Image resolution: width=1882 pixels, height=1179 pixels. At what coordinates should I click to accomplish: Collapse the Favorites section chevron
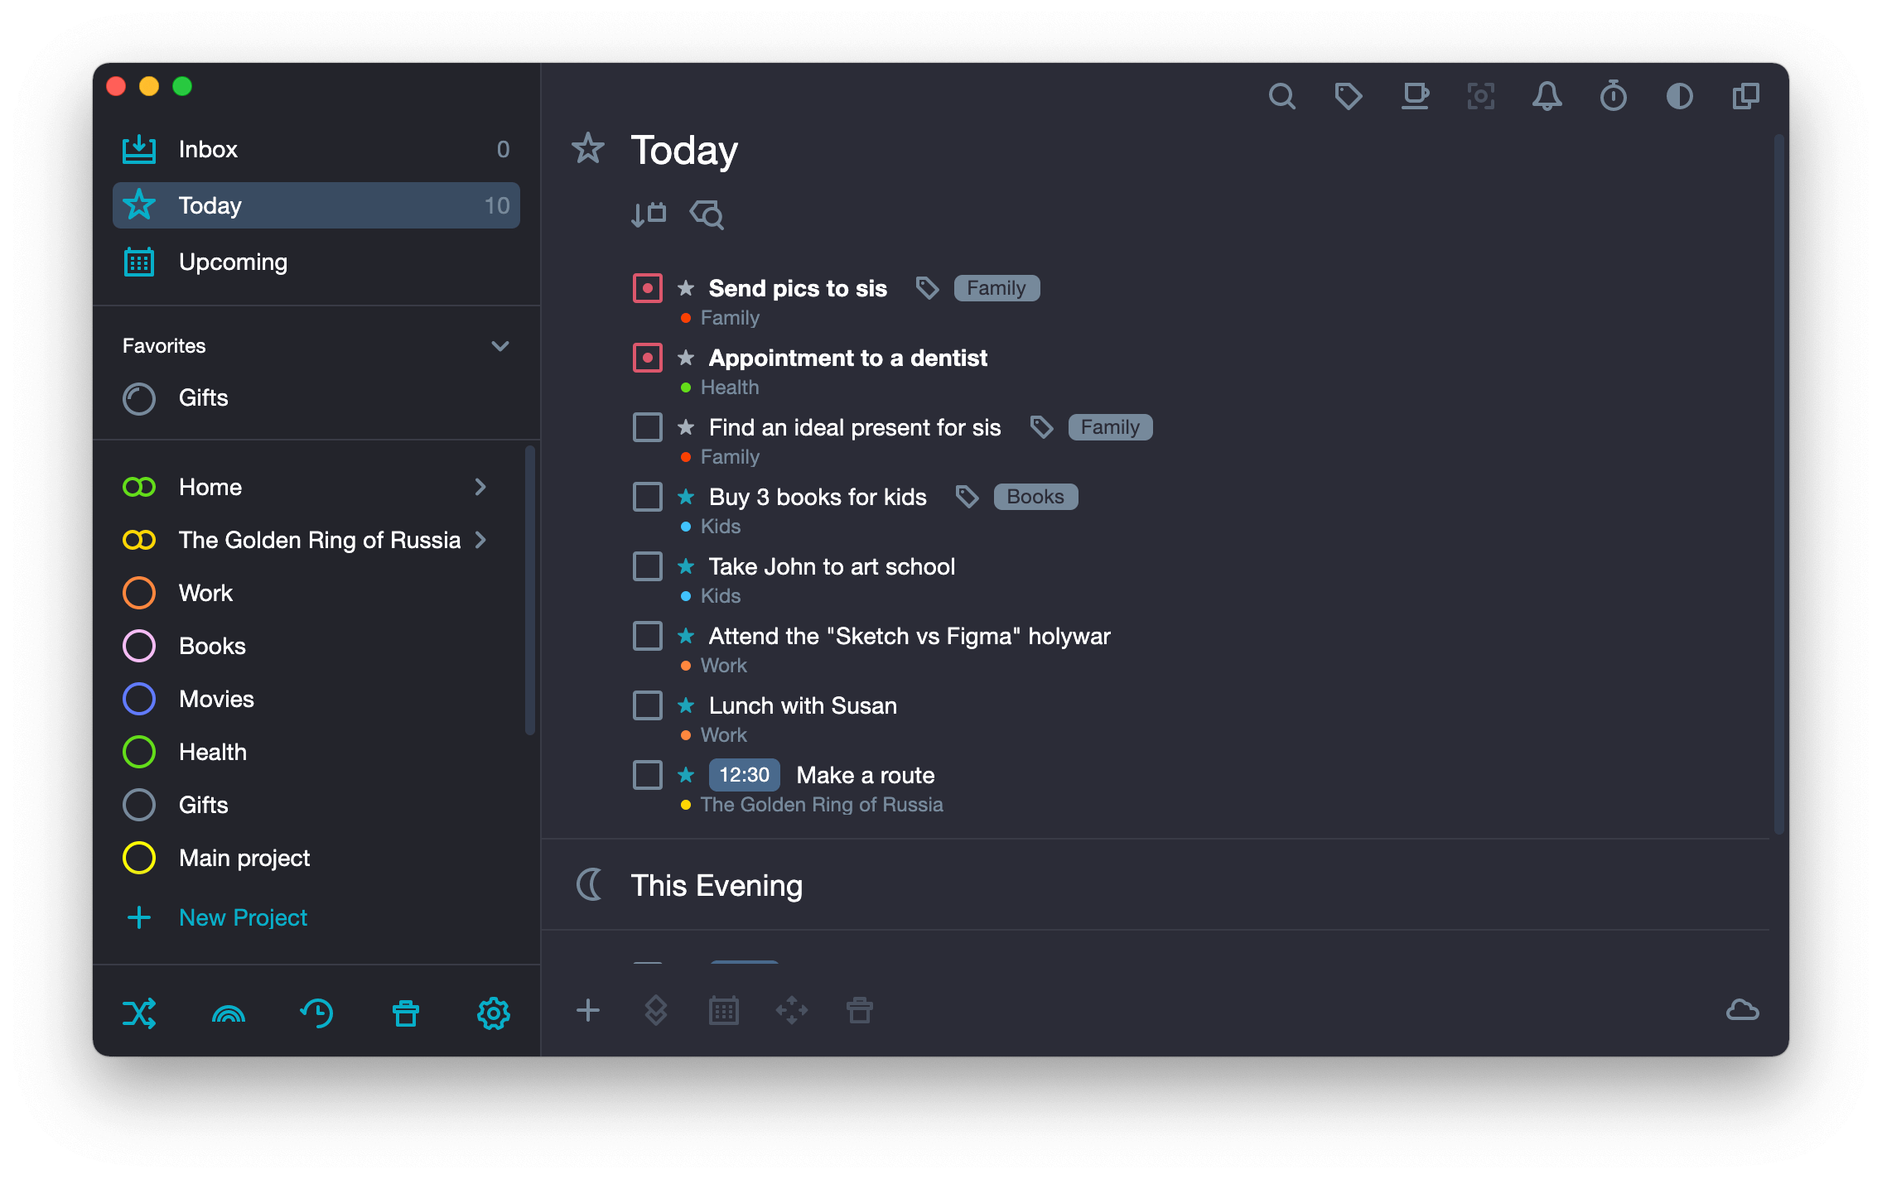[x=500, y=346]
